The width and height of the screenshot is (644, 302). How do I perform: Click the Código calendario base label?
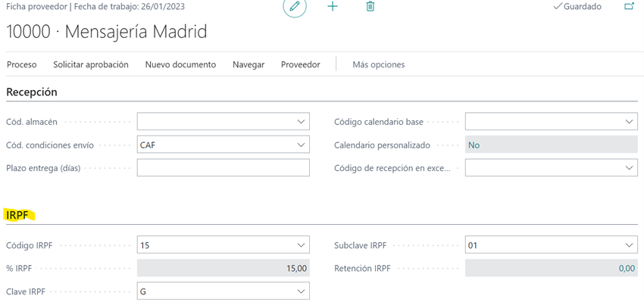coord(379,122)
